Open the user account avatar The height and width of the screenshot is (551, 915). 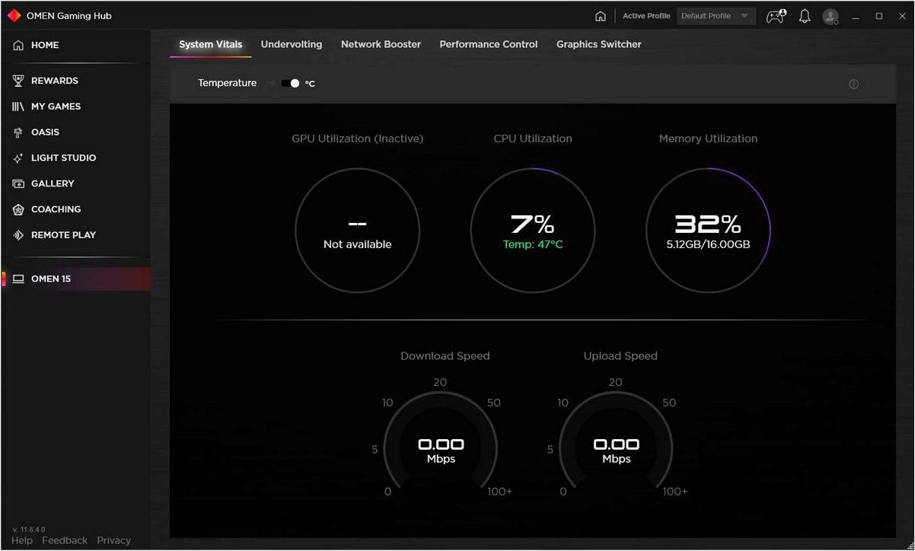[831, 16]
